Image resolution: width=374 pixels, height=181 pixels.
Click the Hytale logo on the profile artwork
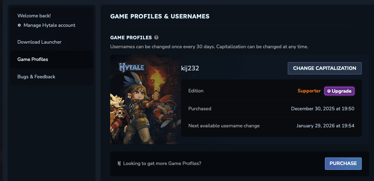132,67
